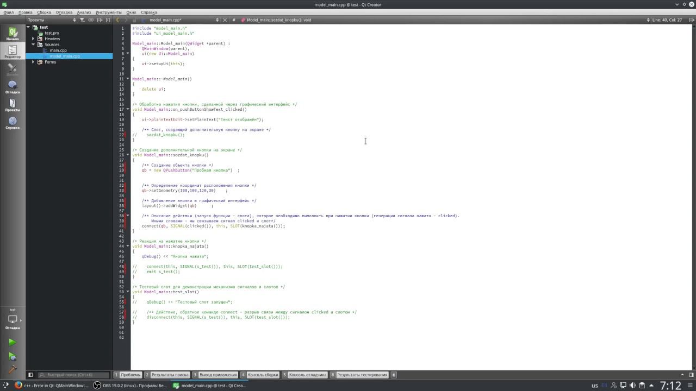Open the Отладка menu
Image resolution: width=696 pixels, height=391 pixels.
64,12
